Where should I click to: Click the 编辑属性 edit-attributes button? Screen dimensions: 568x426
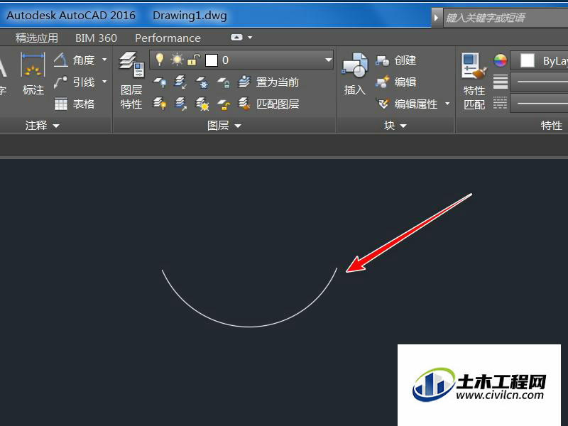pos(407,104)
